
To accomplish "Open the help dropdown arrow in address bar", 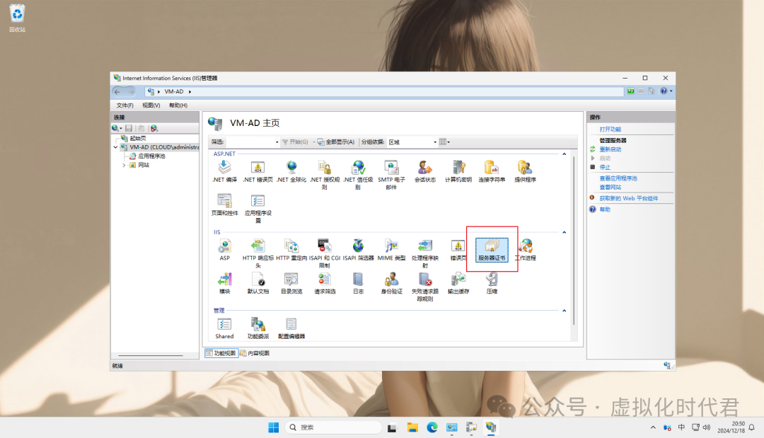I will tap(671, 91).
